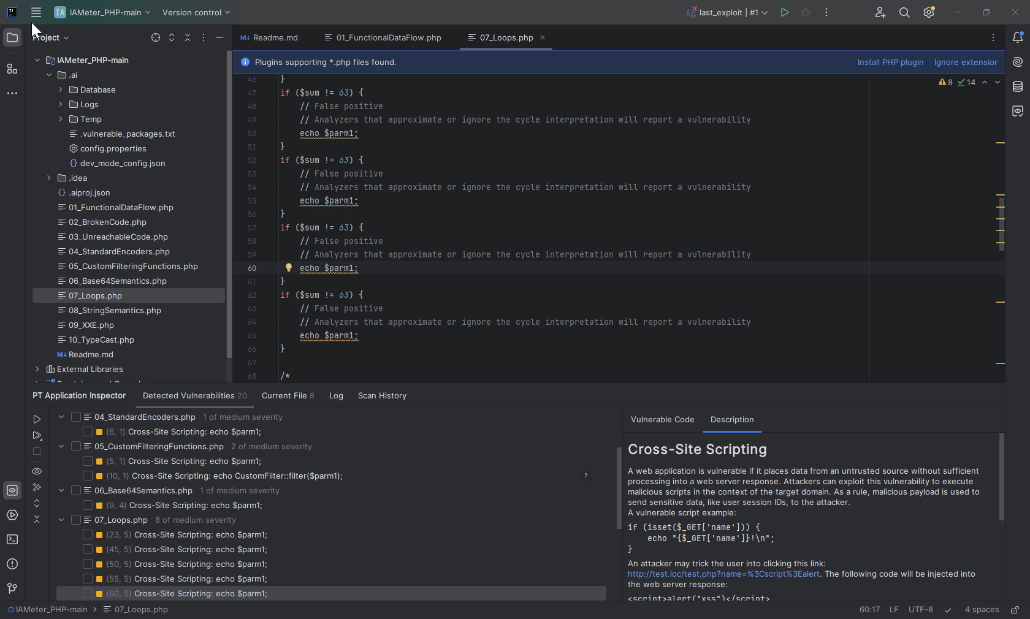The width and height of the screenshot is (1030, 619).
Task: Close the 07_Loops.php editor tab
Action: click(543, 37)
